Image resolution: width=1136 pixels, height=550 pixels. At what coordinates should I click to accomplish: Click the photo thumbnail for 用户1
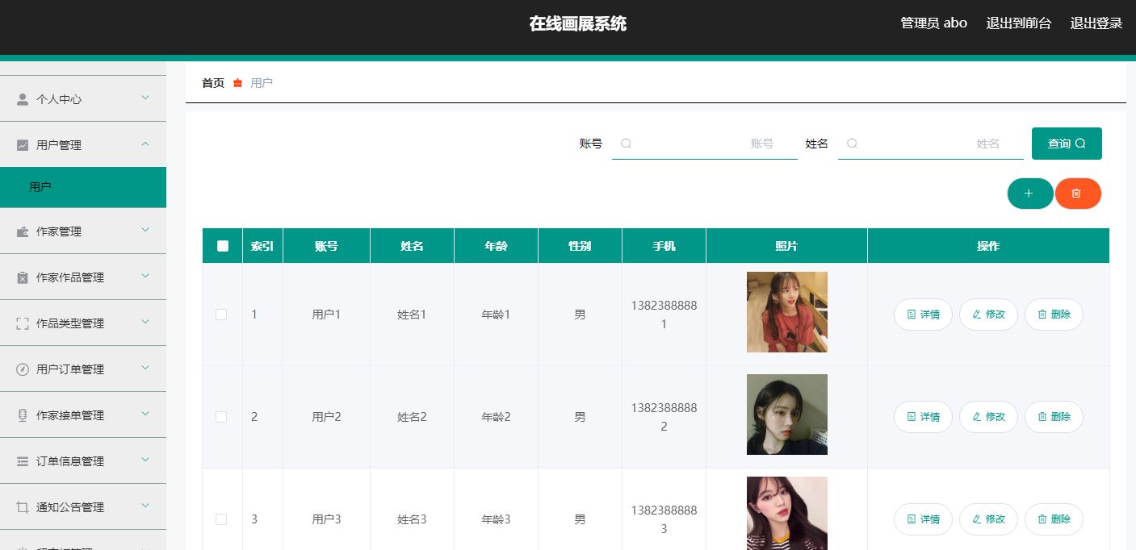click(x=787, y=312)
